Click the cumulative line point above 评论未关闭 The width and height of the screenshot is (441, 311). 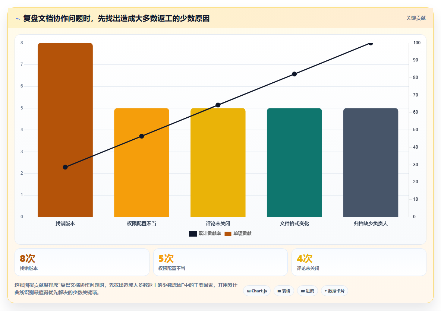[x=218, y=105]
